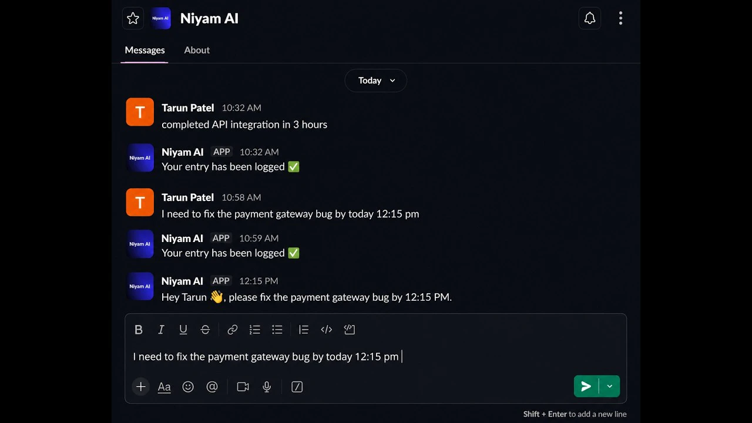752x423 pixels.
Task: Toggle bold formatting in composer
Action: 139,330
